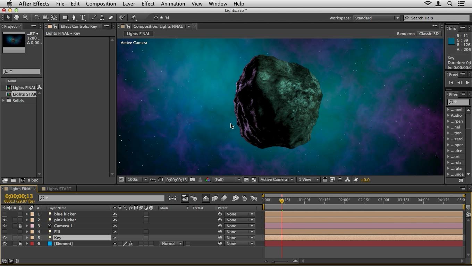The width and height of the screenshot is (472, 266).
Task: Select the Hand tool
Action: click(17, 18)
